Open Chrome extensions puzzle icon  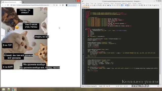point(60,5)
